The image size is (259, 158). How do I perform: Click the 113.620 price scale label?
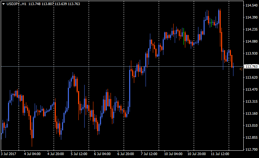coord(252,77)
